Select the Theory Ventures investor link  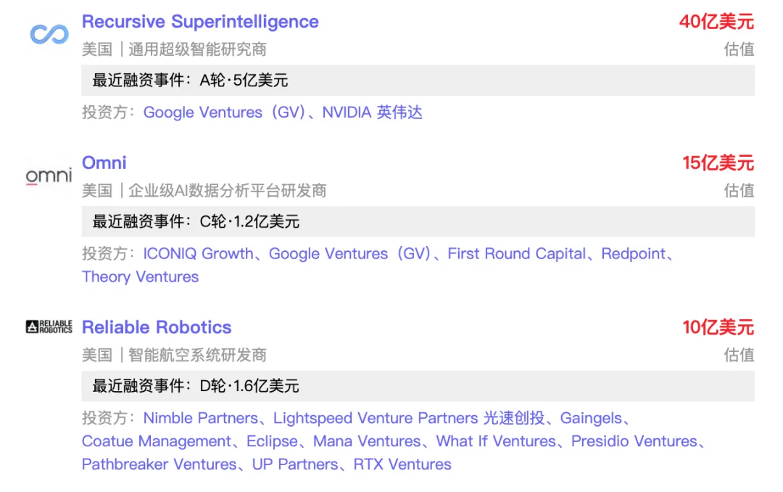pyautogui.click(x=140, y=277)
